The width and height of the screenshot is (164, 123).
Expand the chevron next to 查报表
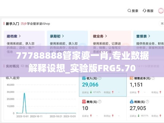tap(149, 36)
